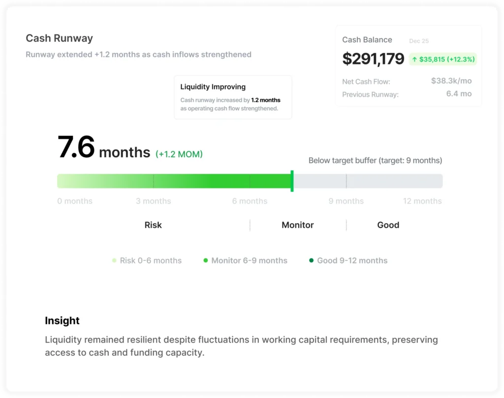Screen dimensions: 504x398
Task: Click the 12 months tick label
Action: (x=422, y=201)
